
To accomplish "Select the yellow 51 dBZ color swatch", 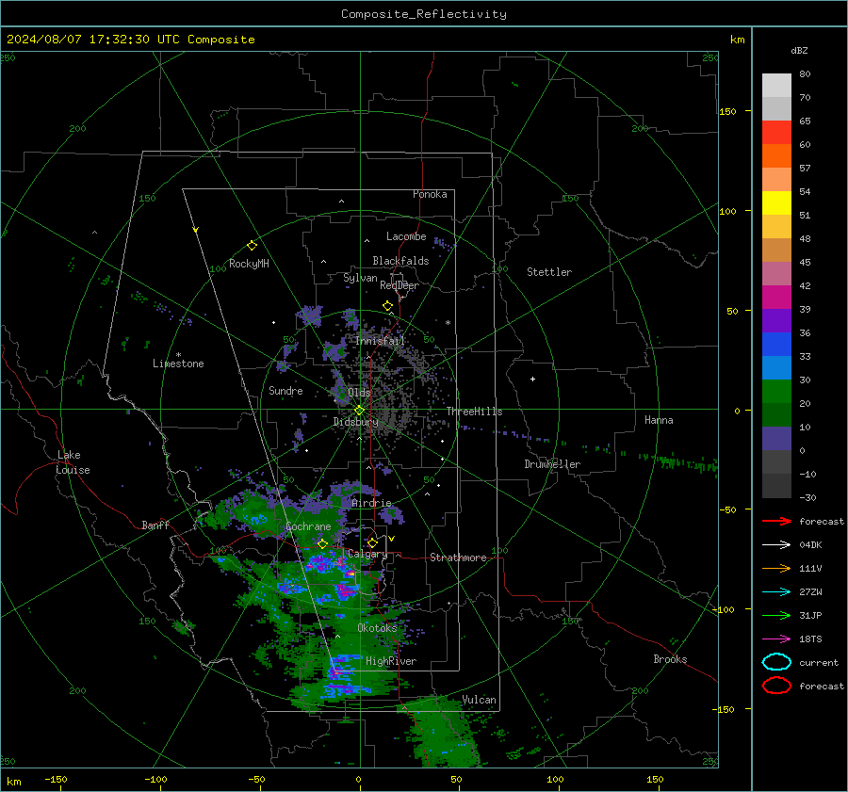I will [776, 203].
